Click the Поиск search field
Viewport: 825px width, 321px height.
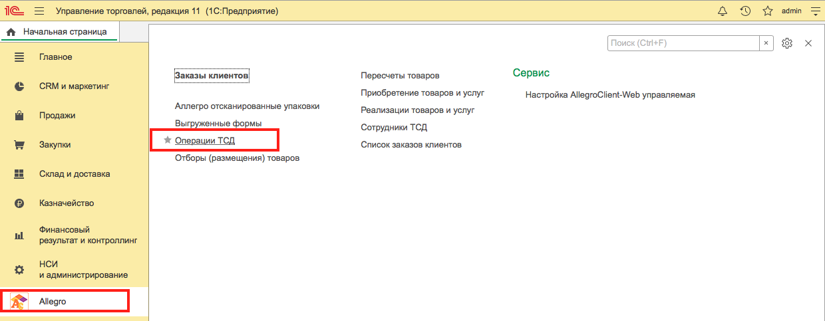[683, 43]
